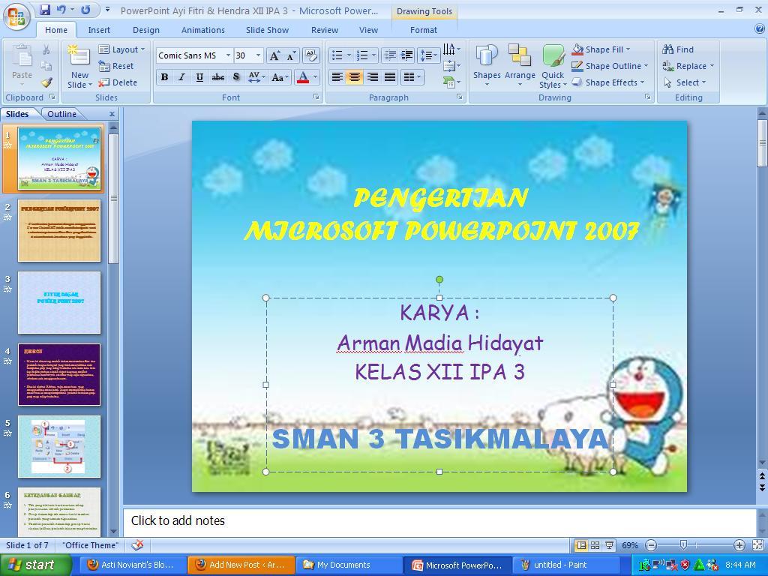Switch to Normal view in status bar

pyautogui.click(x=581, y=545)
